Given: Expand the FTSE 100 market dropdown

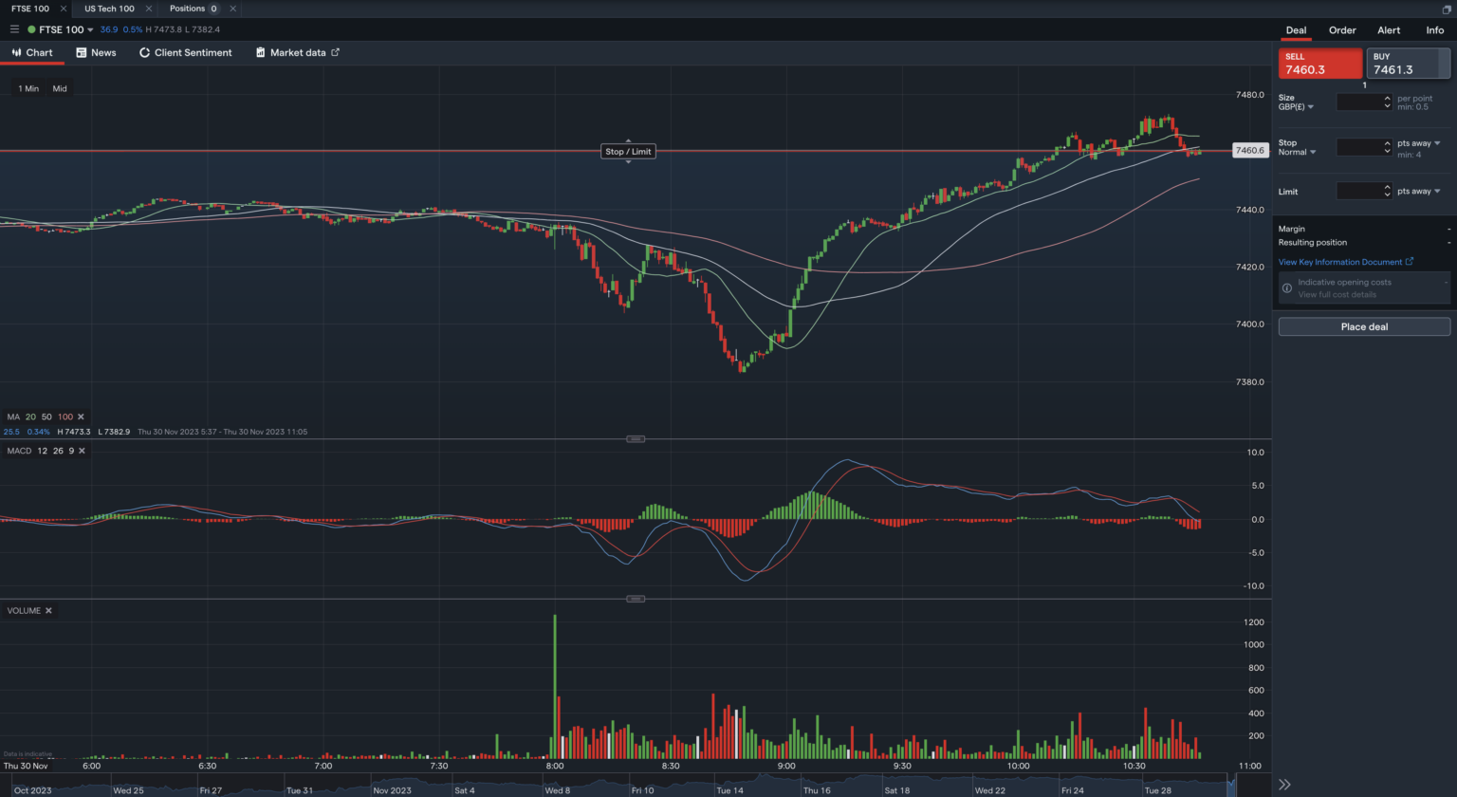Looking at the screenshot, I should (91, 30).
